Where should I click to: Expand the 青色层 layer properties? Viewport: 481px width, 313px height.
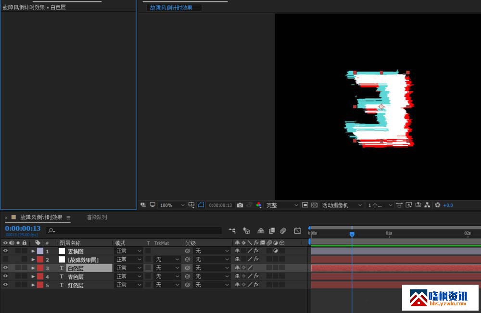click(x=33, y=277)
